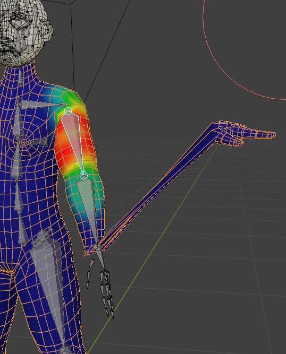Click the stretched hand mesh pointing right

click(x=244, y=134)
